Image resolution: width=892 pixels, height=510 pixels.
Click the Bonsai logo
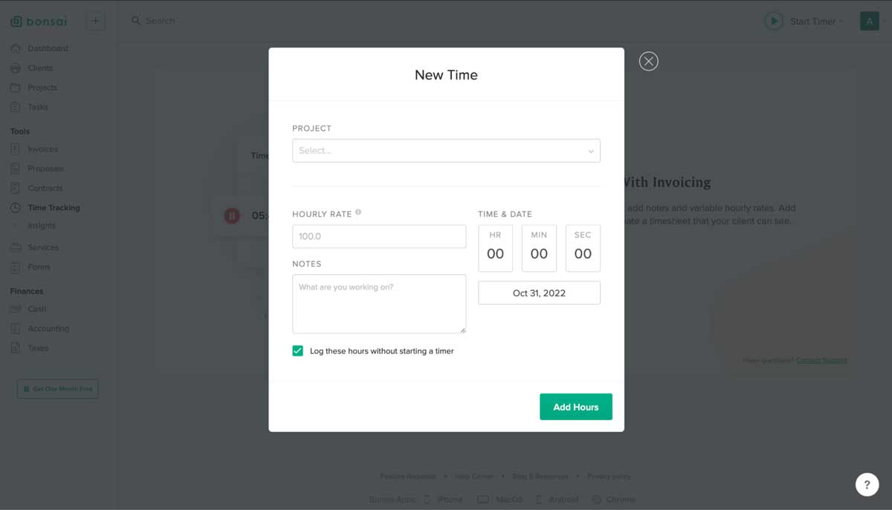(x=39, y=21)
